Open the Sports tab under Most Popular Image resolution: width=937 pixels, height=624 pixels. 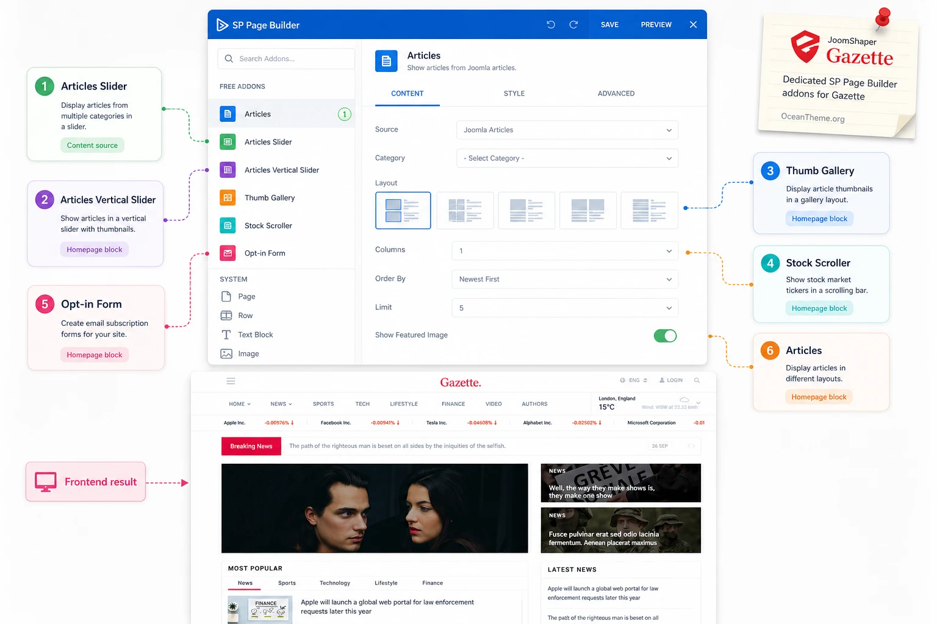[x=287, y=583]
